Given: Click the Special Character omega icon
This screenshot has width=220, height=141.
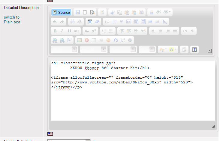Looking at the screenshot, I should click(x=116, y=40).
